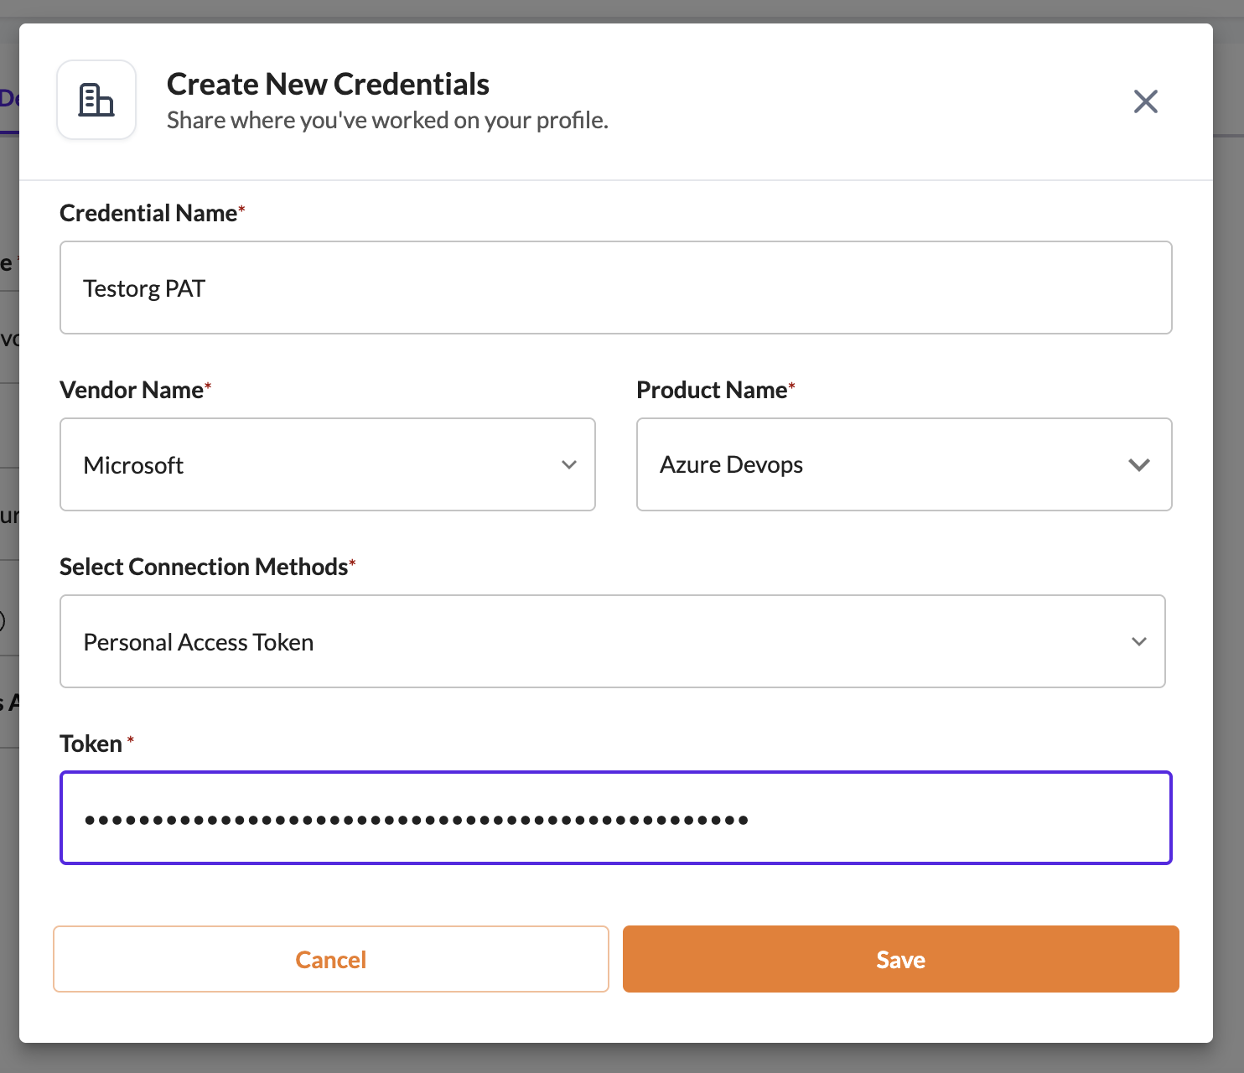Click the Product Name label
Image resolution: width=1244 pixels, height=1073 pixels.
[x=716, y=390]
